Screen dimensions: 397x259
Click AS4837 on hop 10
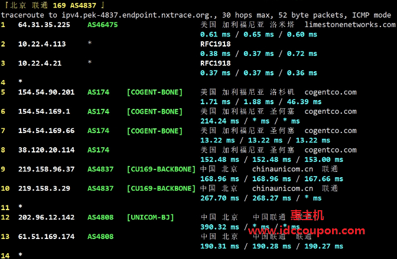pyautogui.click(x=100, y=188)
